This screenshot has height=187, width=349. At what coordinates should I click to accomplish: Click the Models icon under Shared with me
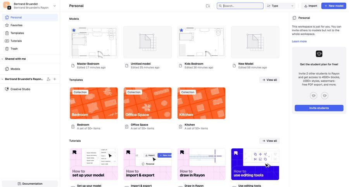(7, 69)
